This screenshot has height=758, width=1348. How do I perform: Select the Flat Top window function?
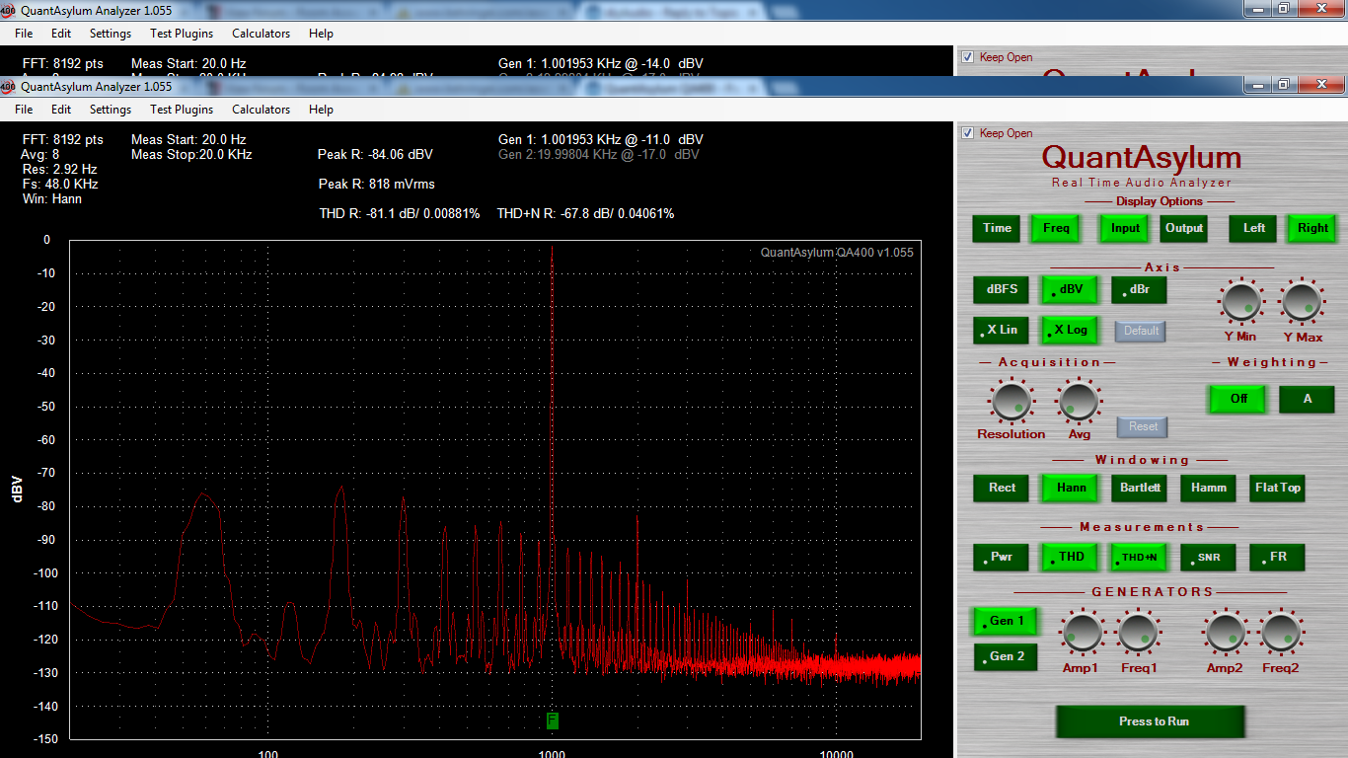coord(1278,488)
